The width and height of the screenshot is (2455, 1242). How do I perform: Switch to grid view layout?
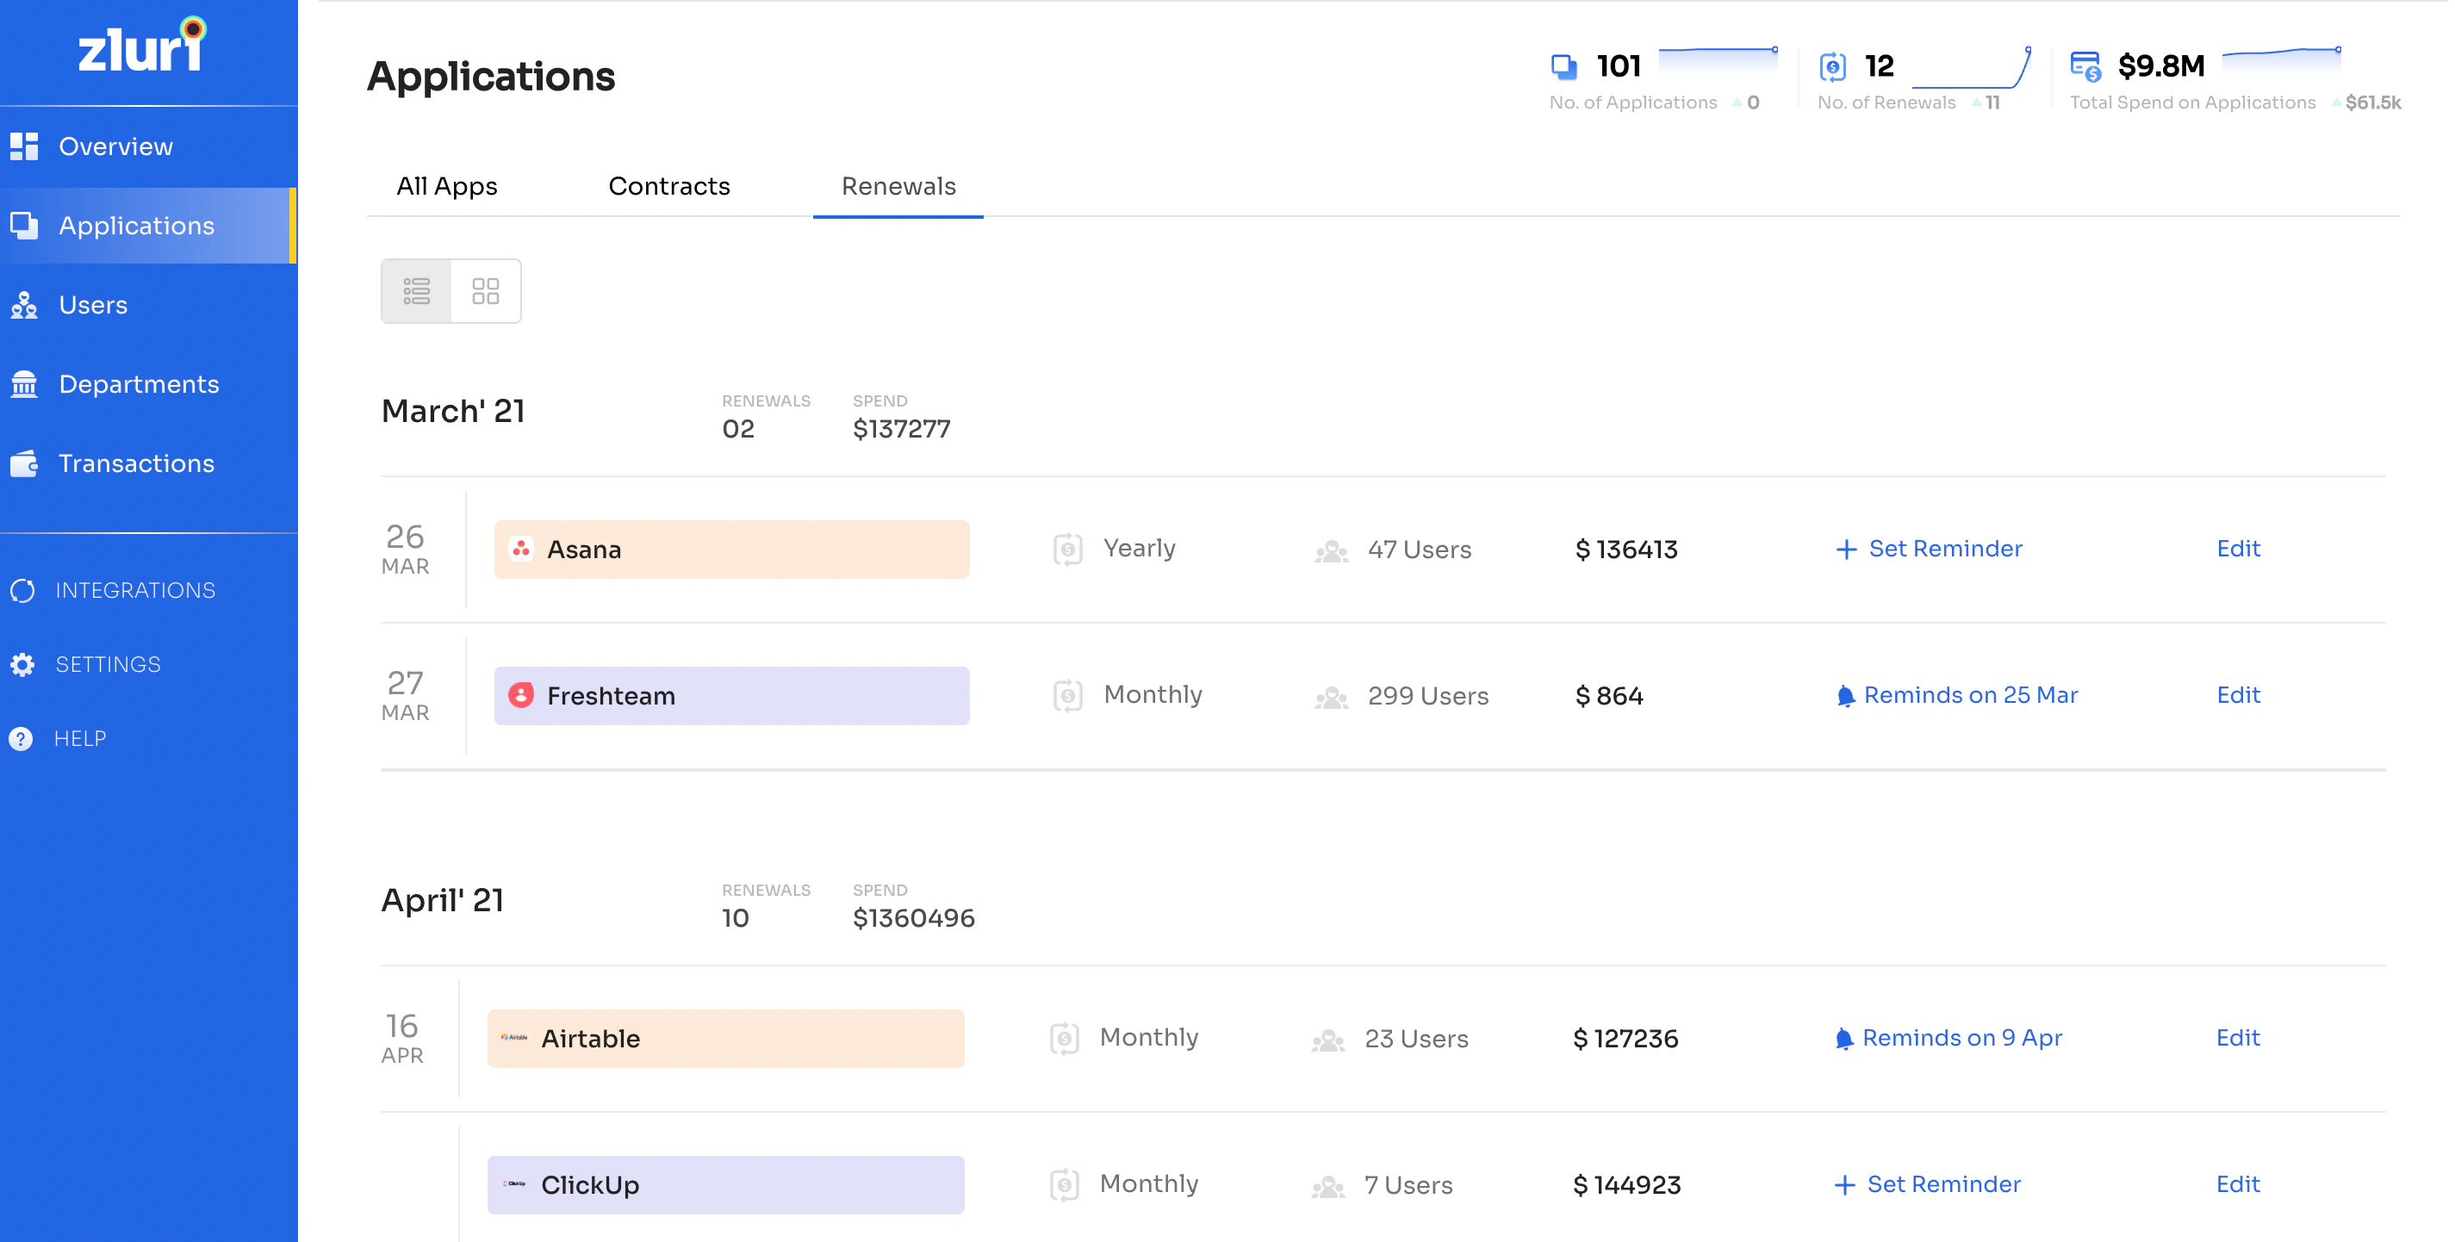pyautogui.click(x=486, y=291)
